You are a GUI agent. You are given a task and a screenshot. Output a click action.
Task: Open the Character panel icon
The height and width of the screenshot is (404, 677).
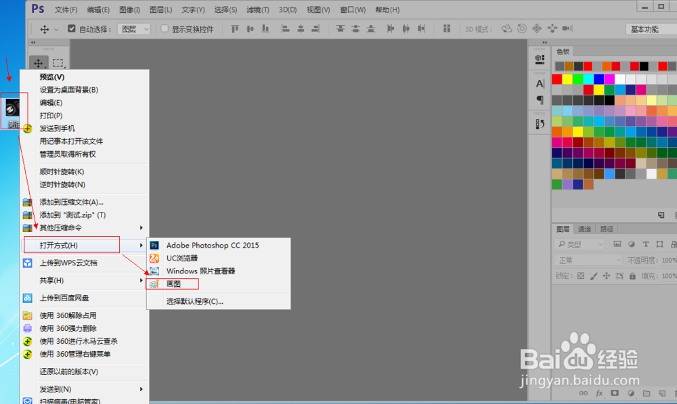(540, 84)
